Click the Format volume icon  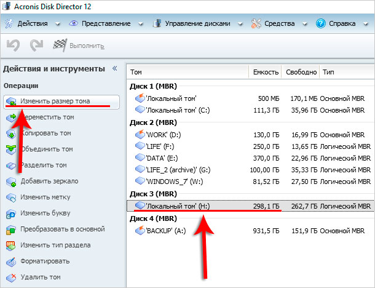11,262
